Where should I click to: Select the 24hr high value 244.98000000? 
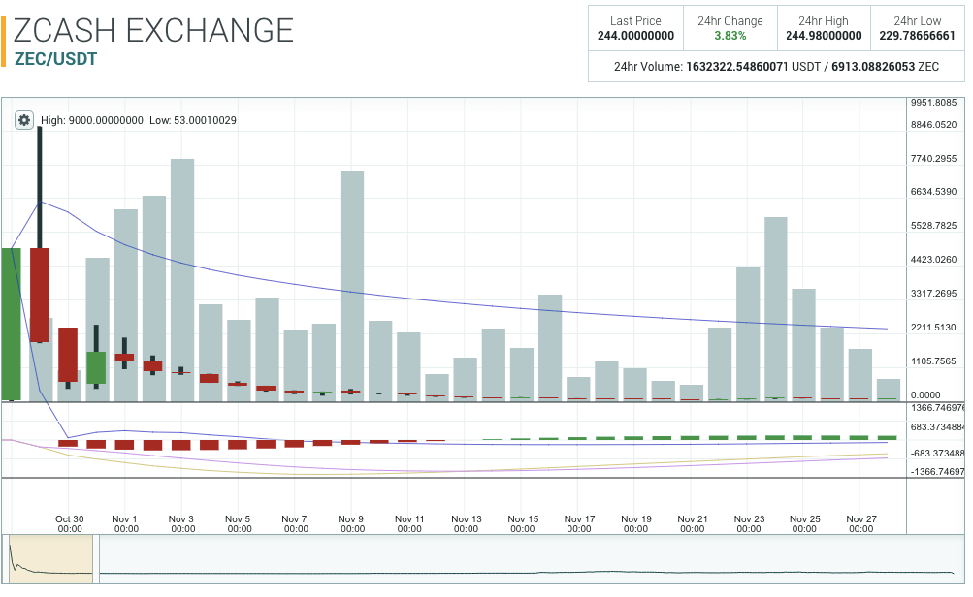click(x=824, y=36)
